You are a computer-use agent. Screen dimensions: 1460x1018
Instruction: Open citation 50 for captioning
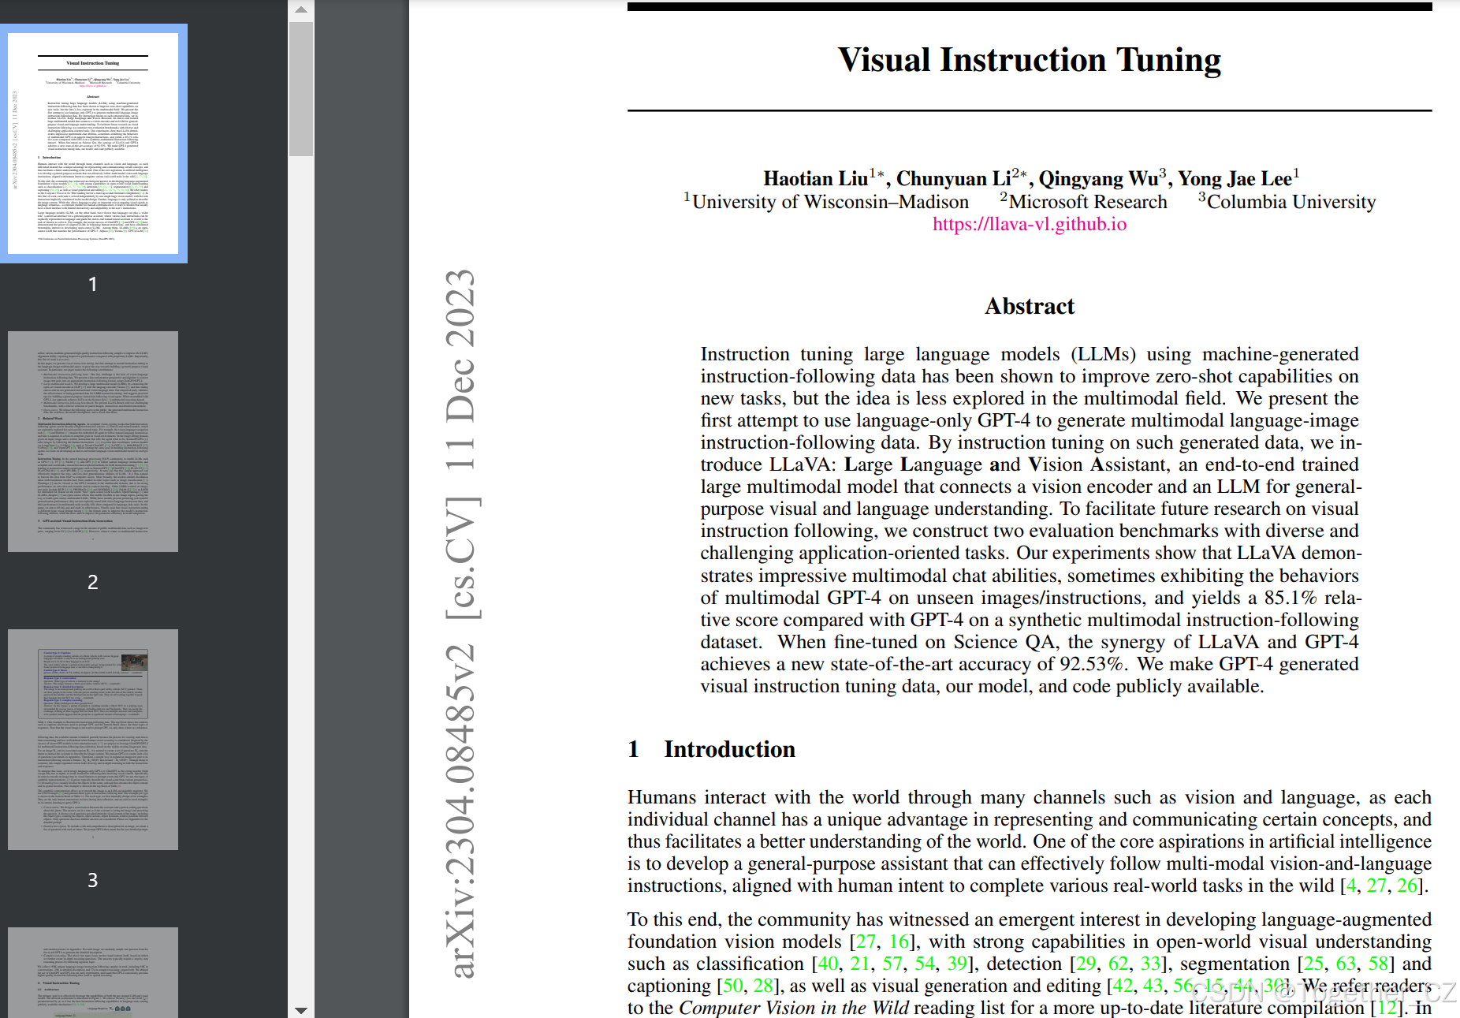(733, 986)
